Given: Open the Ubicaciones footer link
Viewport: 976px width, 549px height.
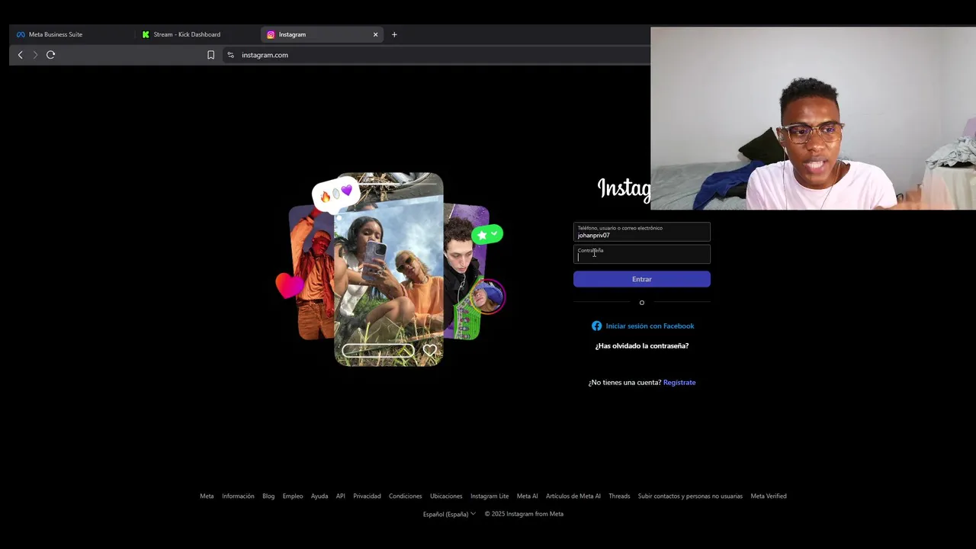Looking at the screenshot, I should (446, 496).
